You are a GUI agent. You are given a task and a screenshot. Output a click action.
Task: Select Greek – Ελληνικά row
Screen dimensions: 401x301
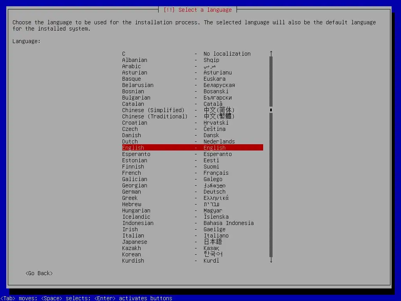193,198
